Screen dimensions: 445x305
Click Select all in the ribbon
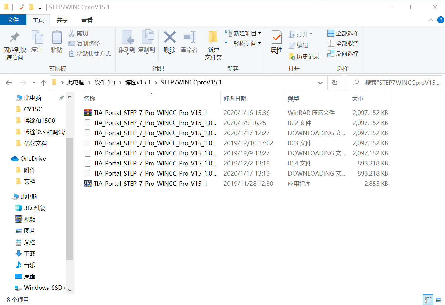pyautogui.click(x=343, y=33)
